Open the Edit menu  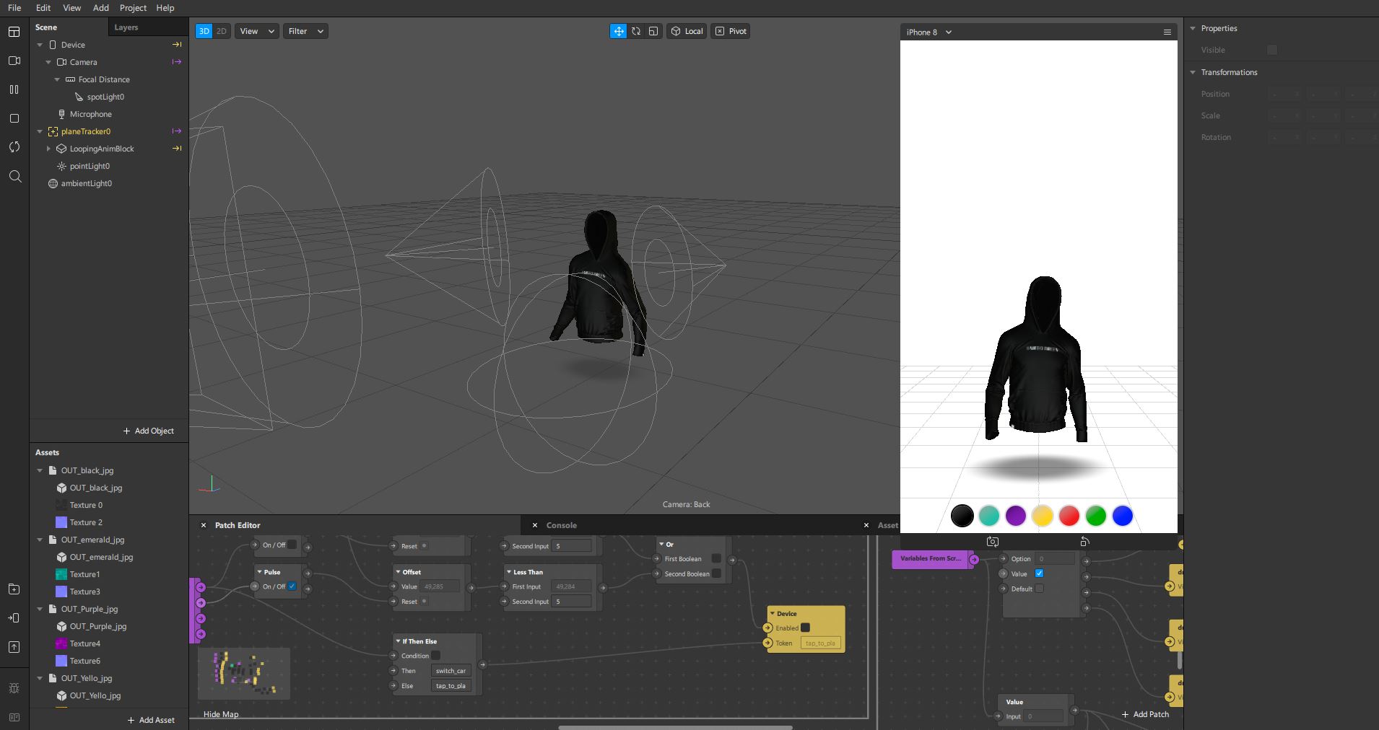coord(43,8)
